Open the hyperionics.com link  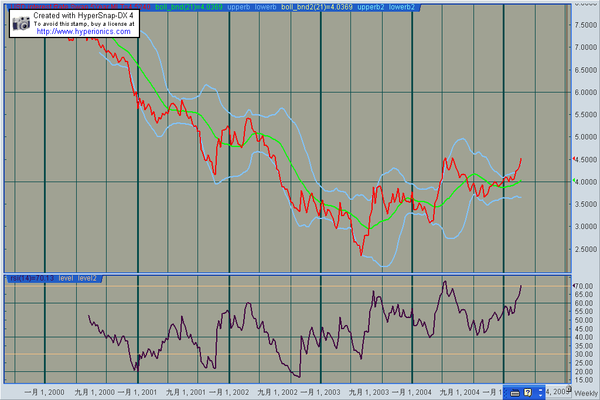(x=83, y=32)
